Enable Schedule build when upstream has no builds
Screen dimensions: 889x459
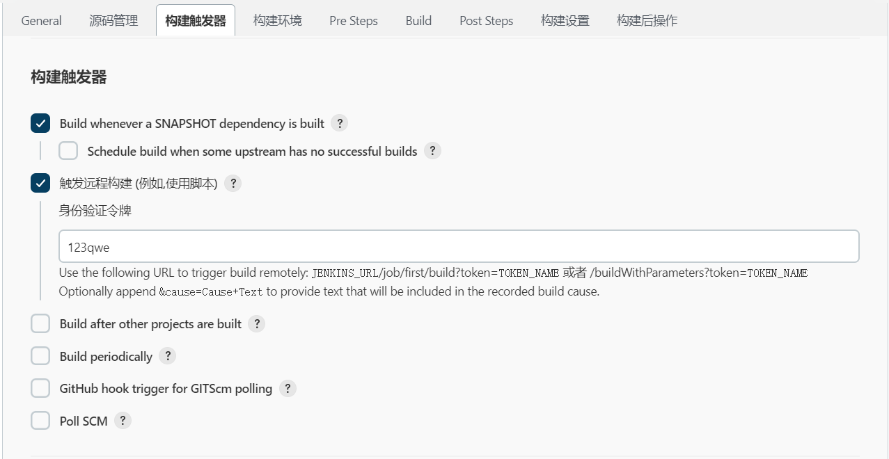[x=68, y=151]
